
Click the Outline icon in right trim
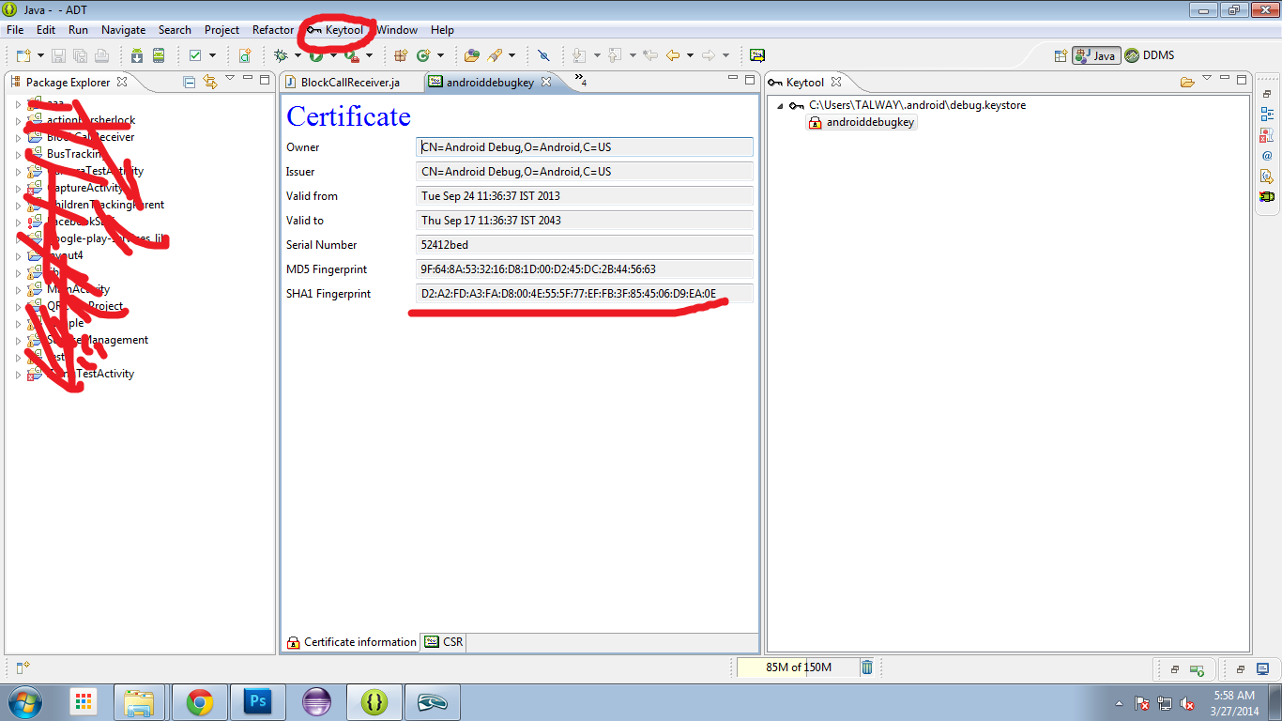1267,115
